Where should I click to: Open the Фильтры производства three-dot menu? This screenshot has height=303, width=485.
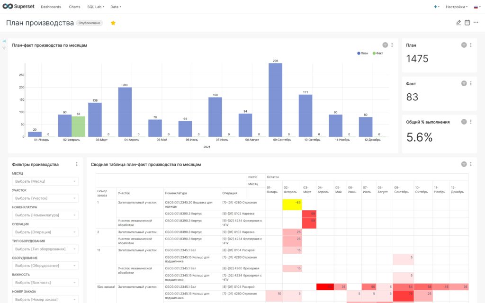pos(77,164)
